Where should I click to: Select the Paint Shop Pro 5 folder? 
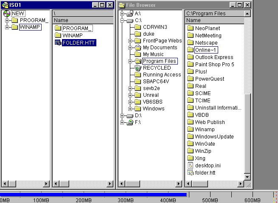point(214,64)
